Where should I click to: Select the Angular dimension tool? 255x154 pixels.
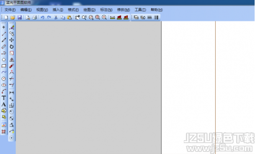tap(12, 125)
